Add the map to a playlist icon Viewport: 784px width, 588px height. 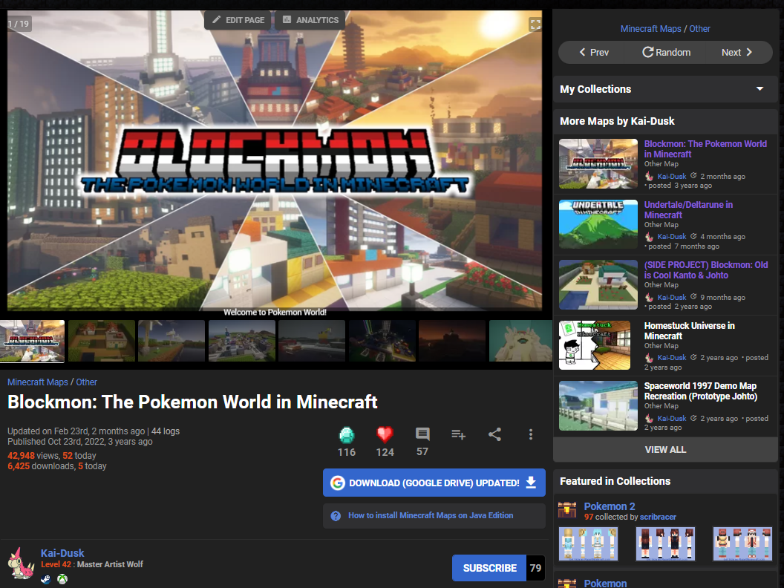coord(458,434)
